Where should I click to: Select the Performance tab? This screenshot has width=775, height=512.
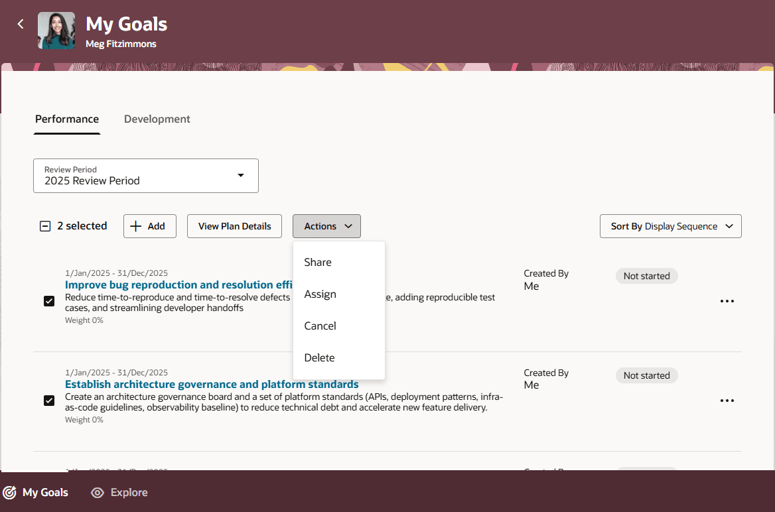click(66, 119)
